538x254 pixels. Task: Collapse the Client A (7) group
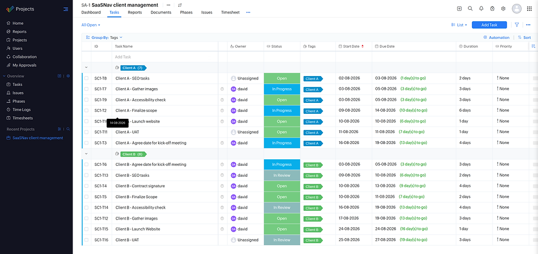[x=86, y=67]
